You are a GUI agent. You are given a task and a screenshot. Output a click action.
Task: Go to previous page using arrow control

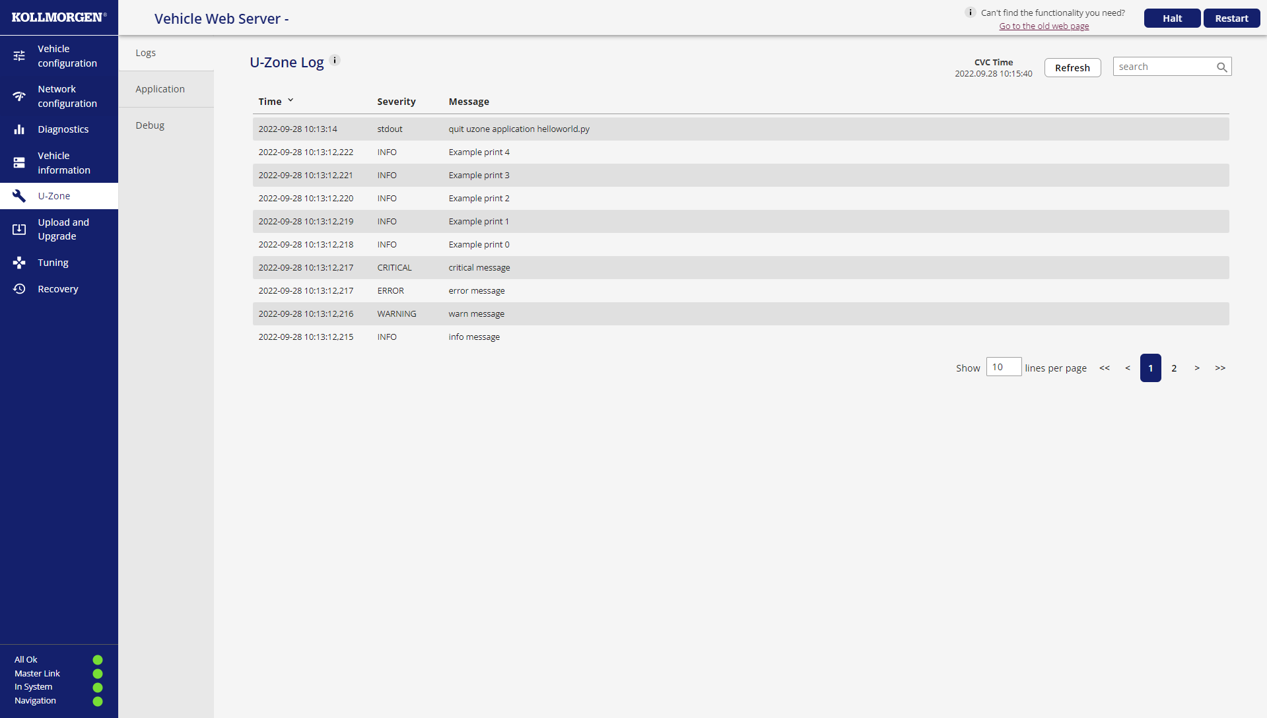pos(1128,368)
